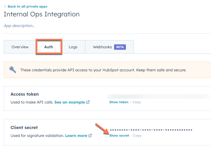The image size is (211, 150).
Task: Click the credentials safety warning text
Action: point(103,70)
